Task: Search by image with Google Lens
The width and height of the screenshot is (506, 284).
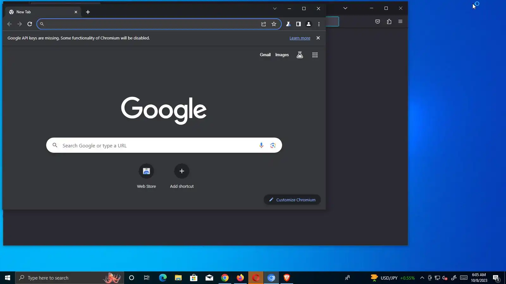Action: coord(273,145)
